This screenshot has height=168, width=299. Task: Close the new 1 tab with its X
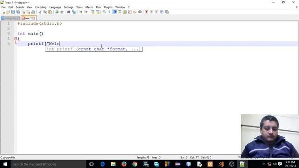click(34, 18)
